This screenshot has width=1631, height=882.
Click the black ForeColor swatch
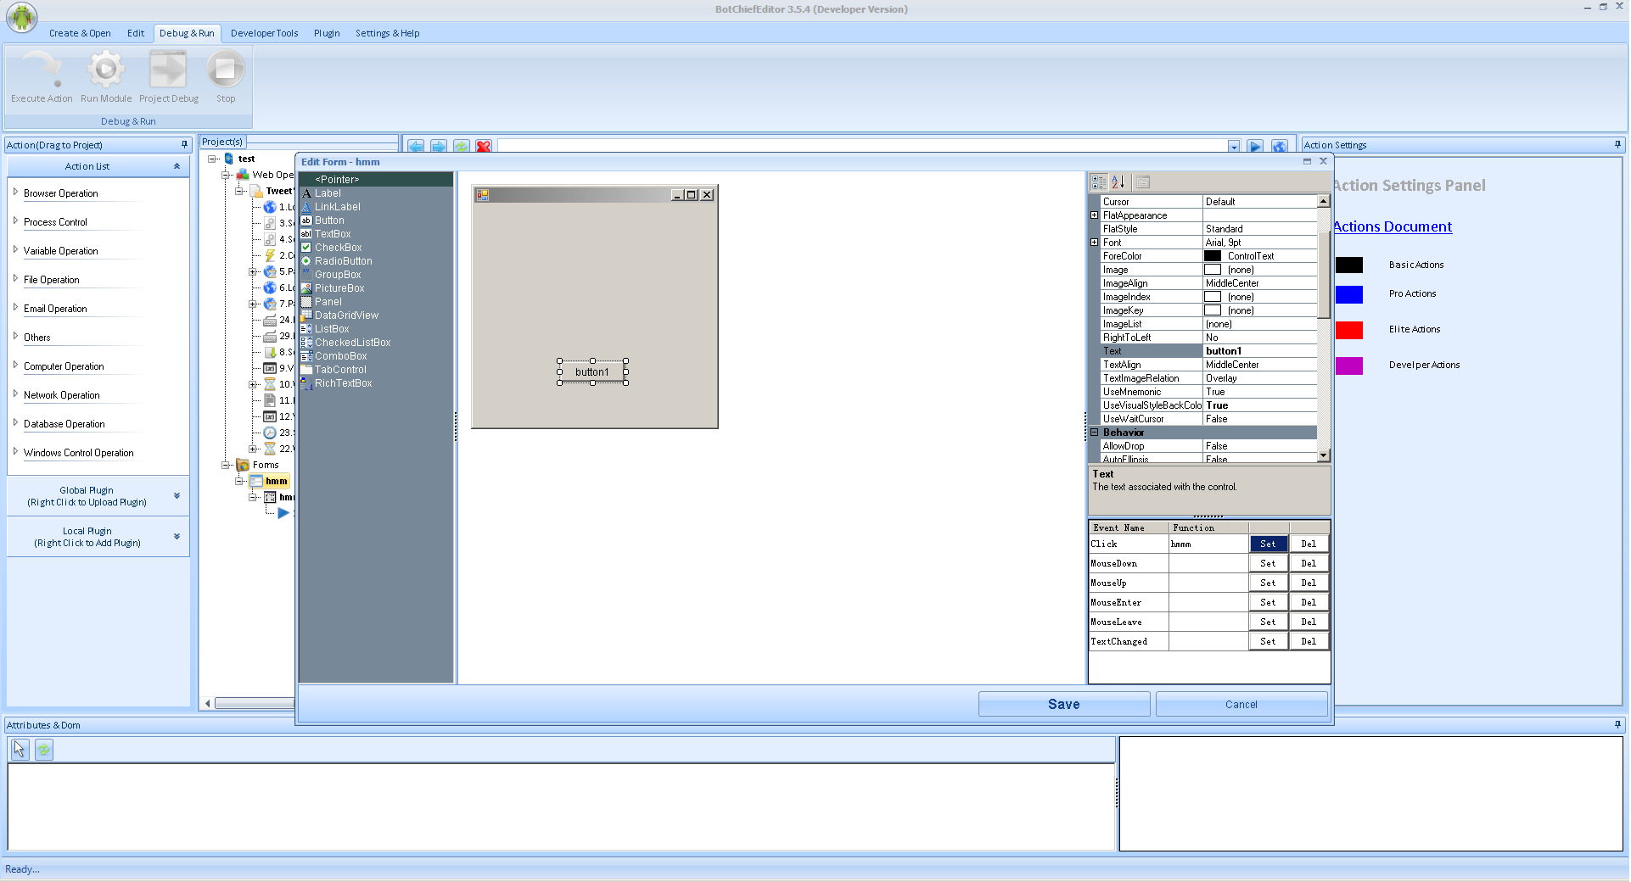(1213, 256)
